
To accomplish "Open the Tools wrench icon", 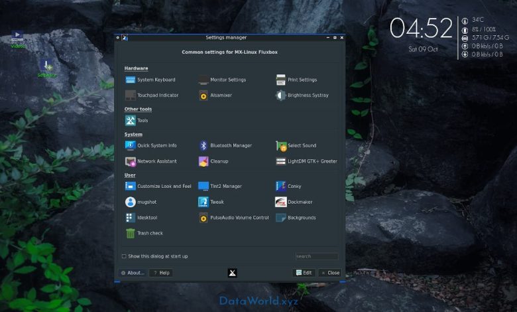I will [x=130, y=121].
